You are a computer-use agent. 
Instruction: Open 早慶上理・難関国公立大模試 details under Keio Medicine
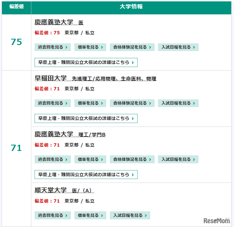point(86,62)
